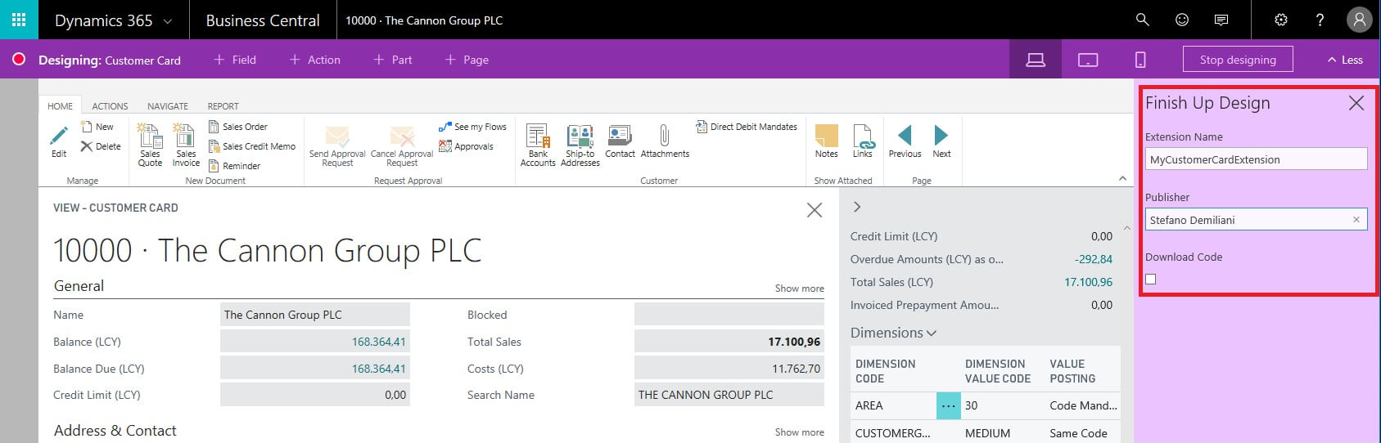Open Approvals
Image resolution: width=1381 pixels, height=443 pixels.
(x=466, y=146)
